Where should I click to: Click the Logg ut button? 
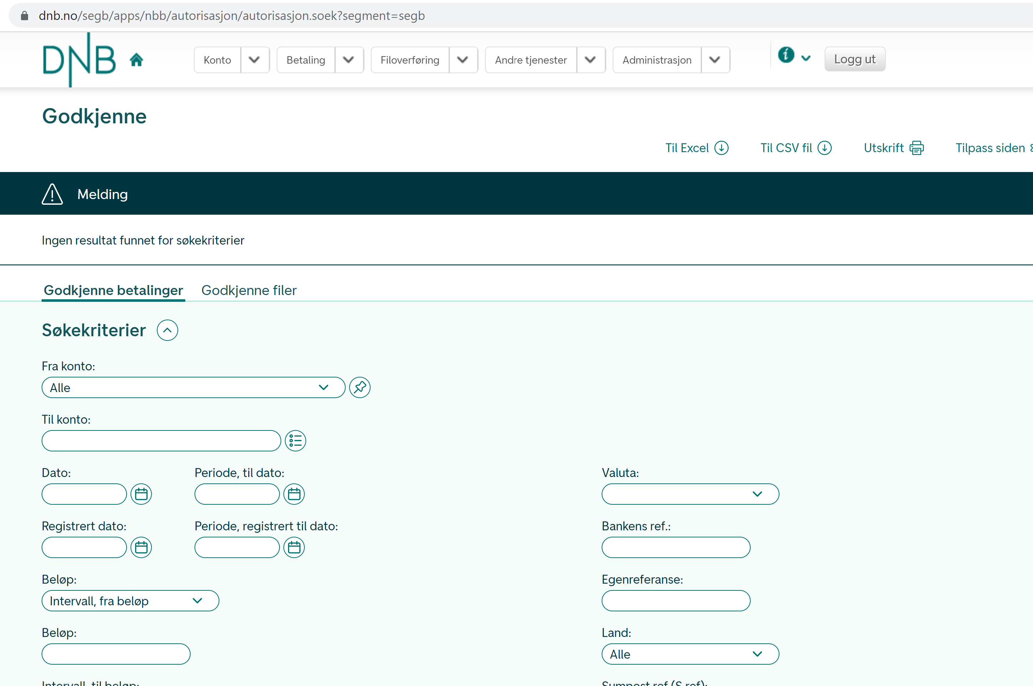pos(854,59)
